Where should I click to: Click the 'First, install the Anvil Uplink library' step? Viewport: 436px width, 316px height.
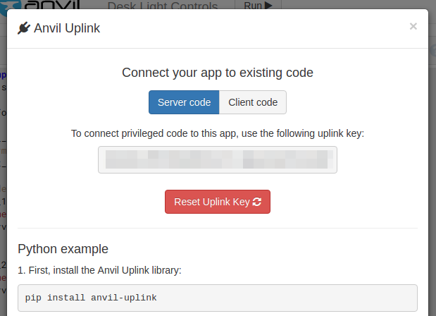[99, 270]
